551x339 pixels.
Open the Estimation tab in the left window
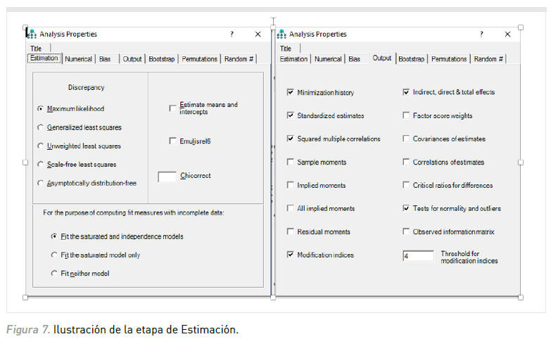pyautogui.click(x=44, y=58)
